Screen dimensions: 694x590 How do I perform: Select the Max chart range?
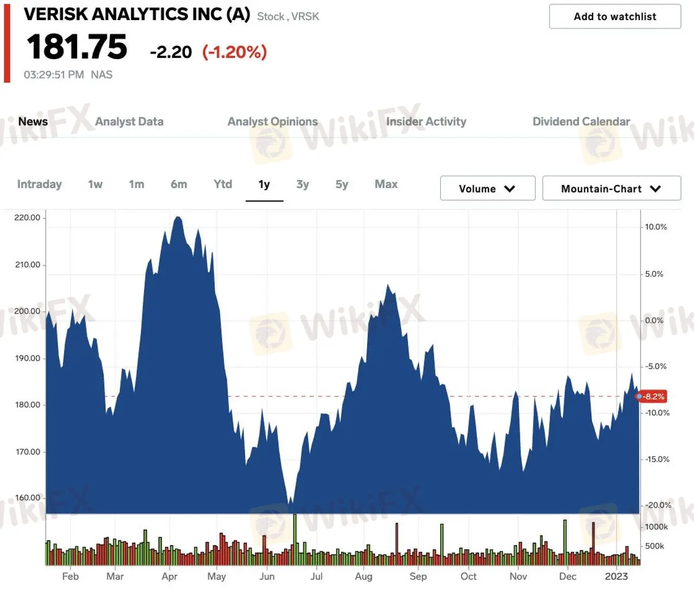386,184
